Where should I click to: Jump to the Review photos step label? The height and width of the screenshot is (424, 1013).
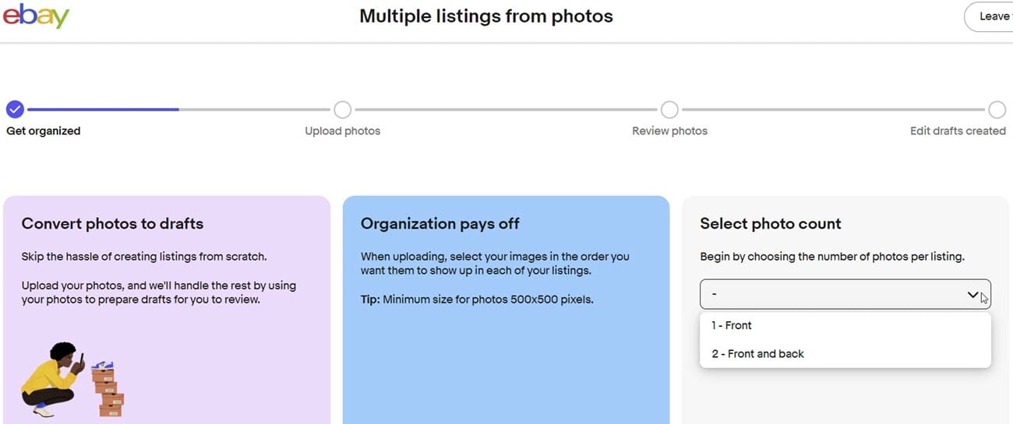pos(669,131)
